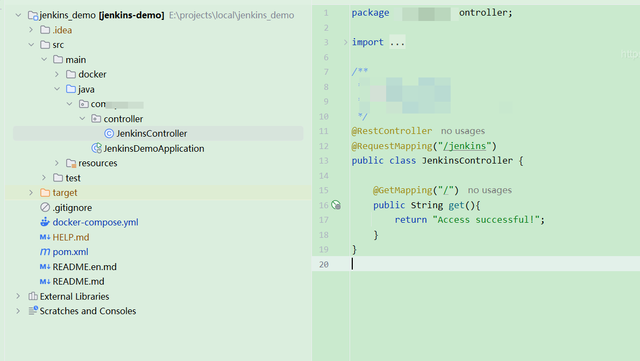
Task: Click the "/jenkins" URL mapping link
Action: [465, 146]
